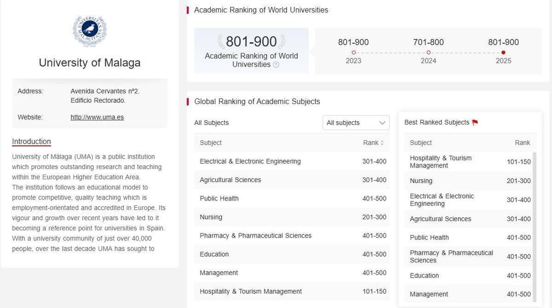Click the red flag beside Best Ranked Subjects
The image size is (552, 308).
click(x=475, y=122)
